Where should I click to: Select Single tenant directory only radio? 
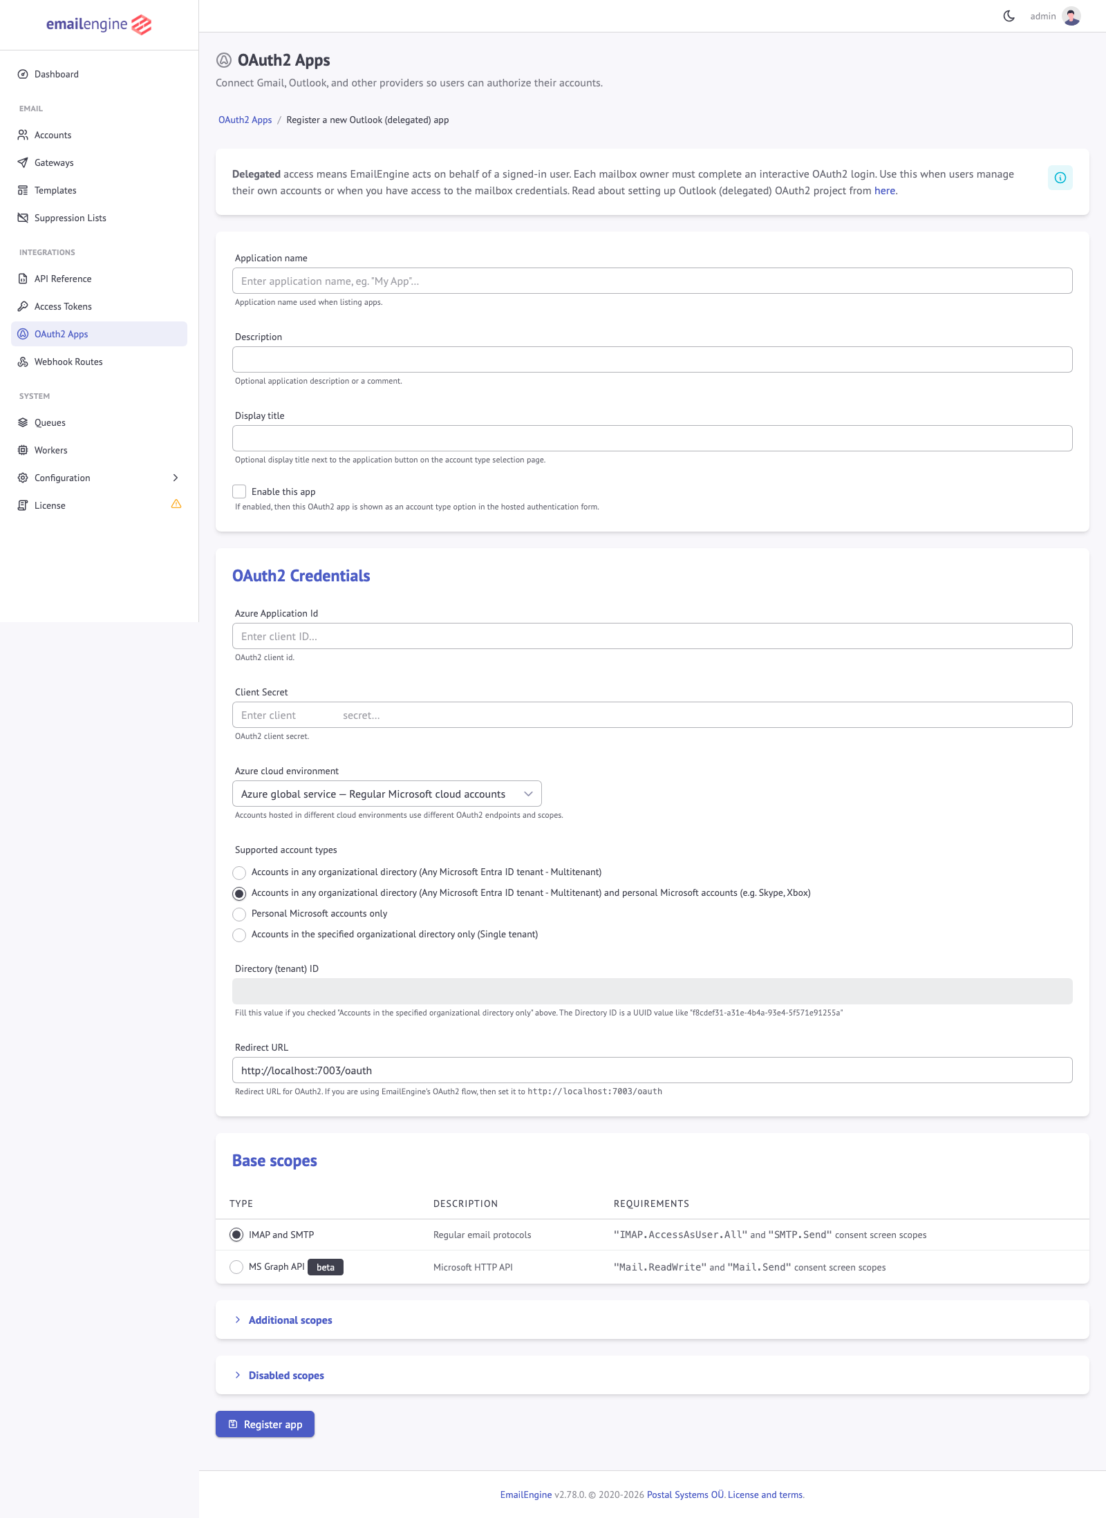coord(239,935)
